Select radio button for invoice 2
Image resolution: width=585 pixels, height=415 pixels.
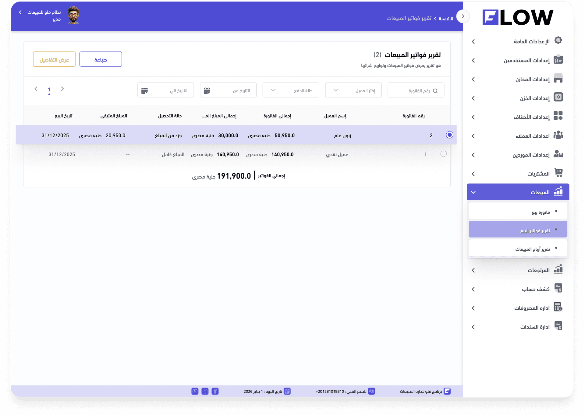(449, 135)
